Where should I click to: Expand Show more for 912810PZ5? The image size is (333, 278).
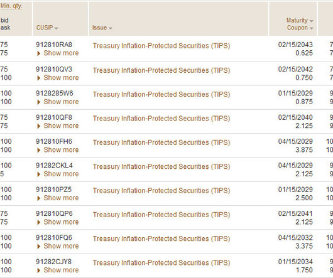pos(58,198)
